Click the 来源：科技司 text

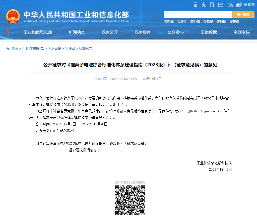(x=152, y=79)
